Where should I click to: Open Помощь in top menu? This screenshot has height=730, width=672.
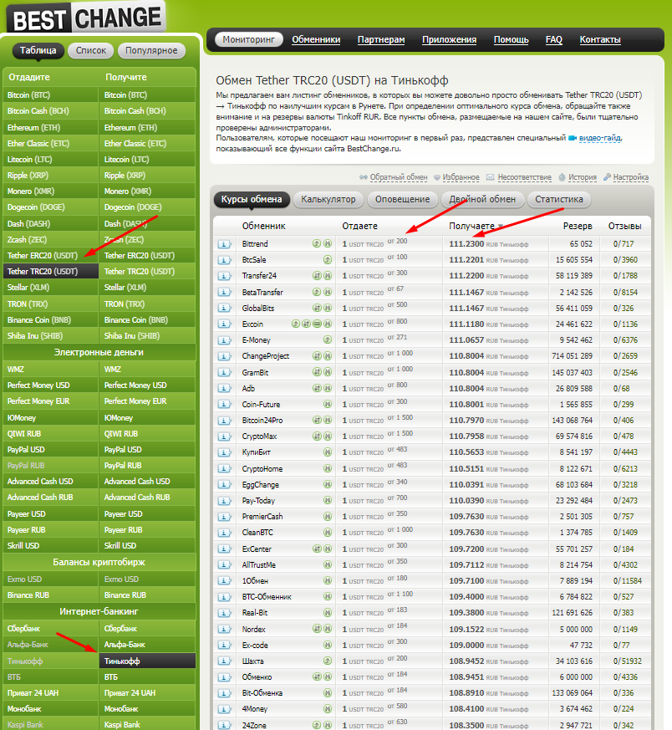(x=511, y=39)
